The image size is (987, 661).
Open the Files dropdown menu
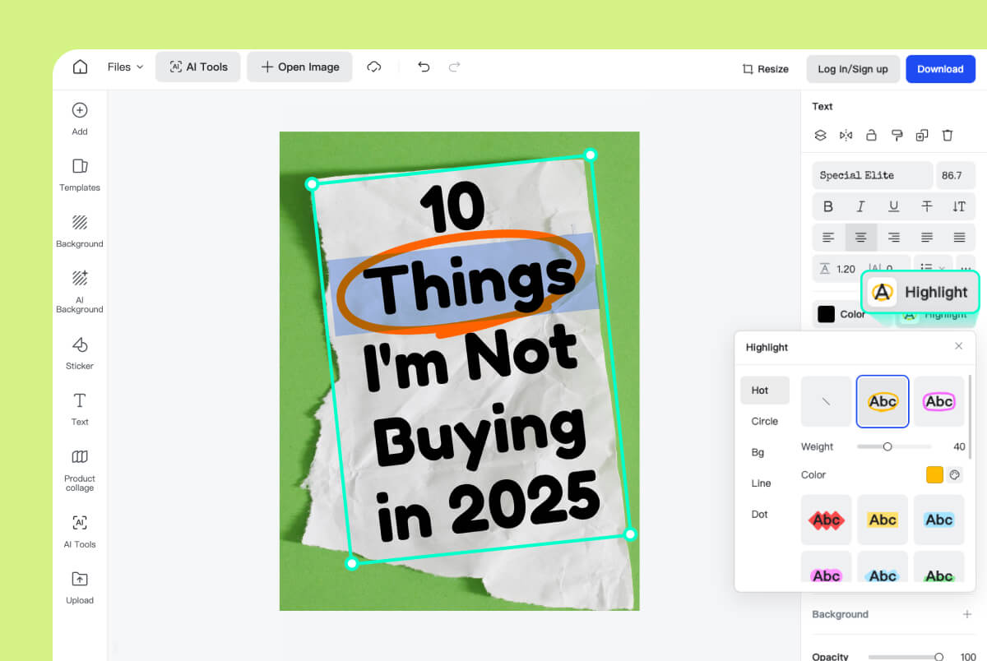point(125,67)
